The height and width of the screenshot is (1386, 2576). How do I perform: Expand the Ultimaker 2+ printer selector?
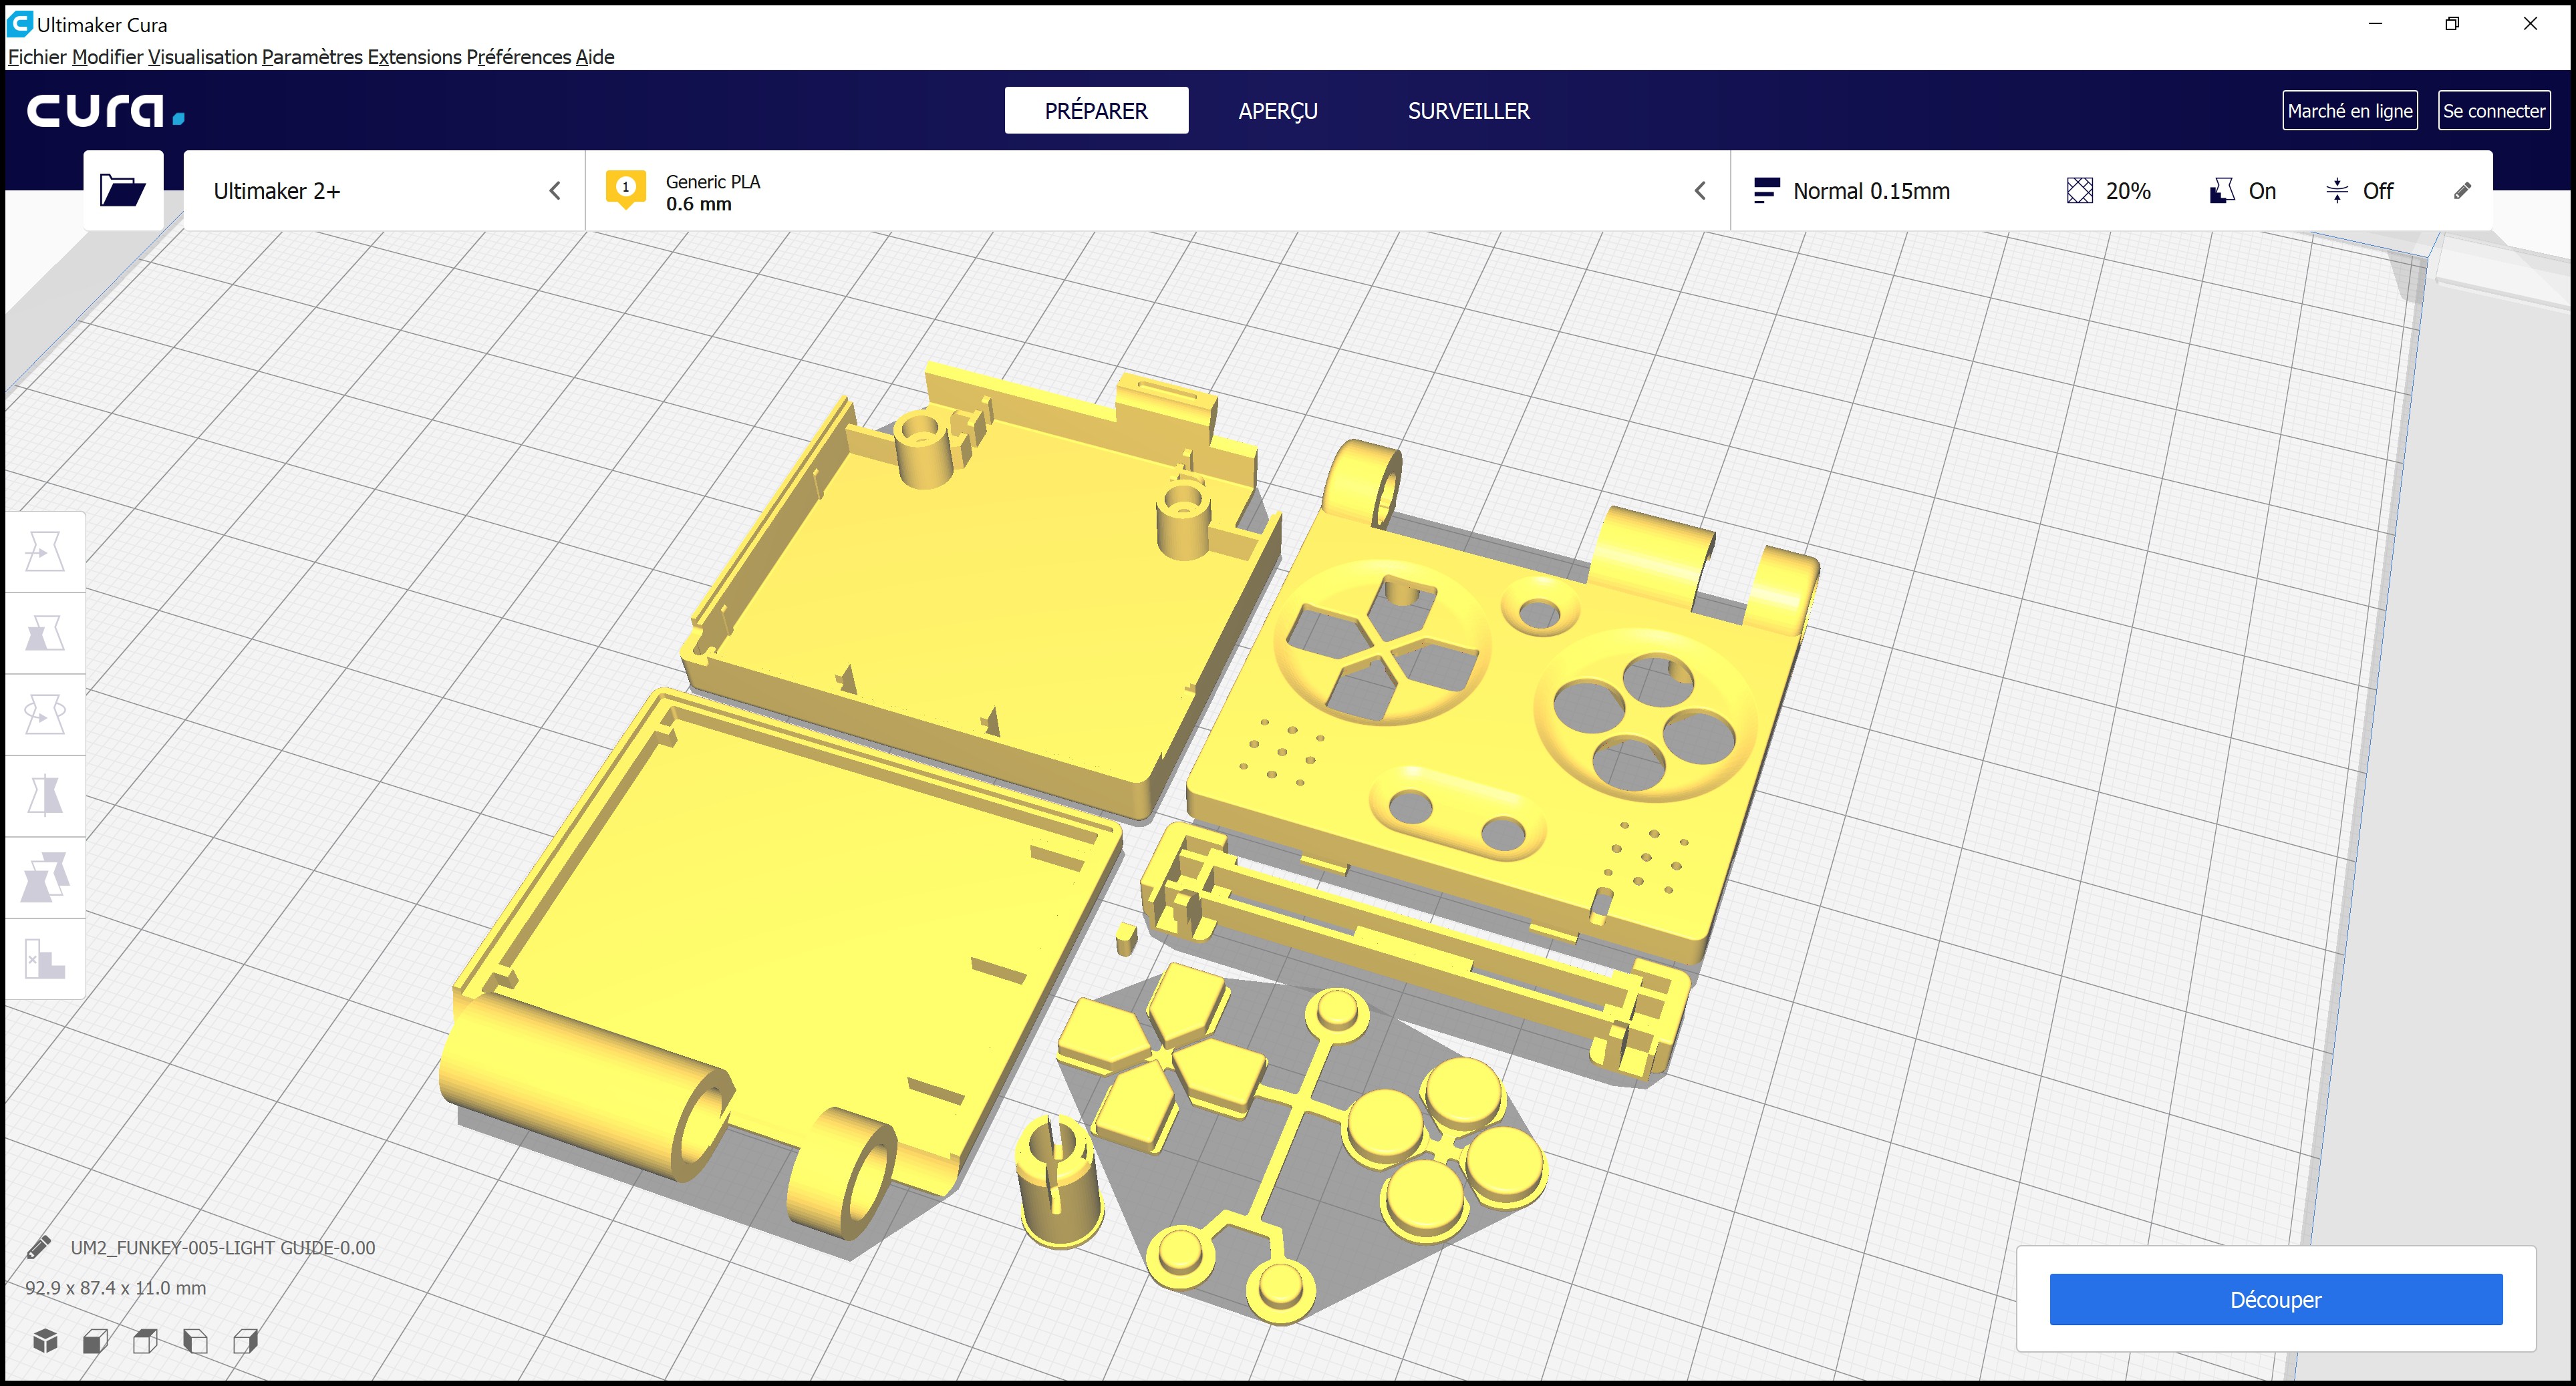point(384,191)
